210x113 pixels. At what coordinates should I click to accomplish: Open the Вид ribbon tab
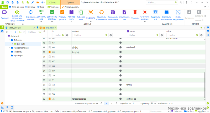[x=41, y=7]
